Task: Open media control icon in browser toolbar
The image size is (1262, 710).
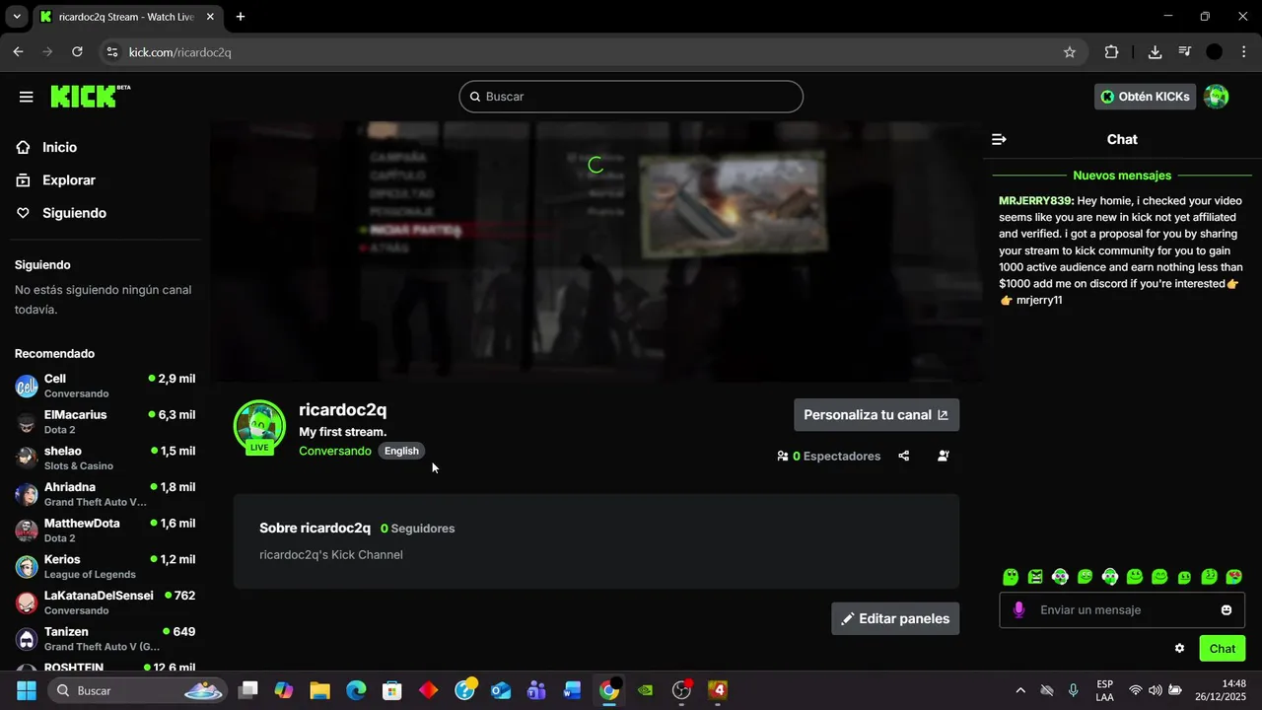Action: (1185, 52)
